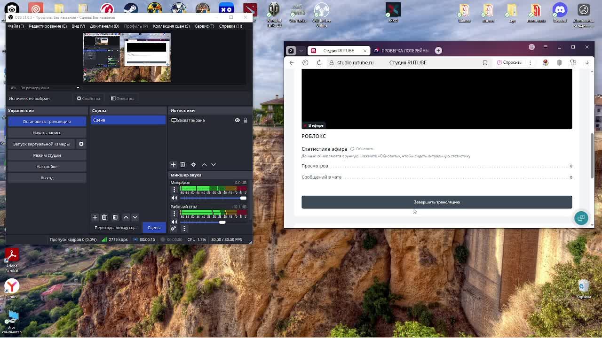602x338 pixels.
Task: Reload the studio.rutube.ru page
Action: coord(319,62)
